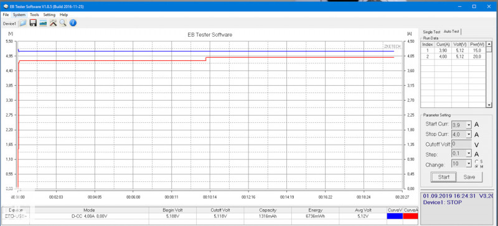The width and height of the screenshot is (498, 226).
Task: Open the System menu
Action: pos(19,14)
